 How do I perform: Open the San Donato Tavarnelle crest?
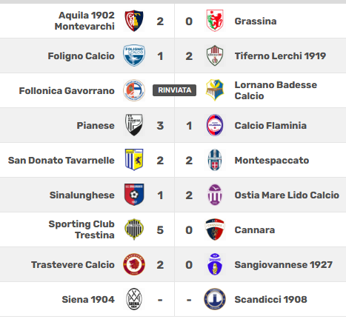coord(134,160)
